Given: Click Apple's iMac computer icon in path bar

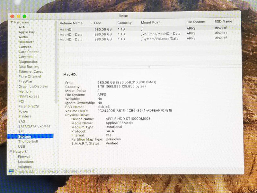Looking at the screenshot, I should [x=11, y=171].
